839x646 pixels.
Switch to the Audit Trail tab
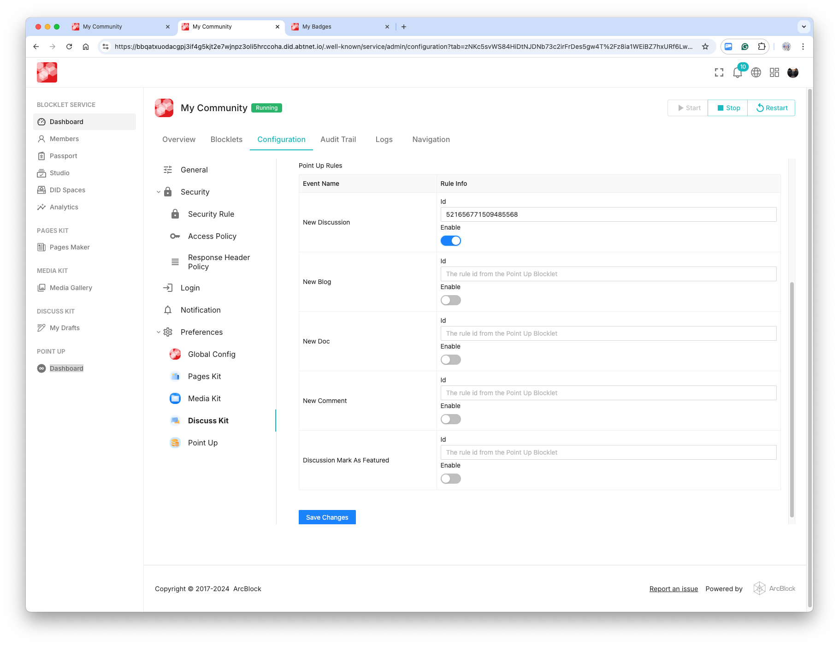(x=338, y=139)
